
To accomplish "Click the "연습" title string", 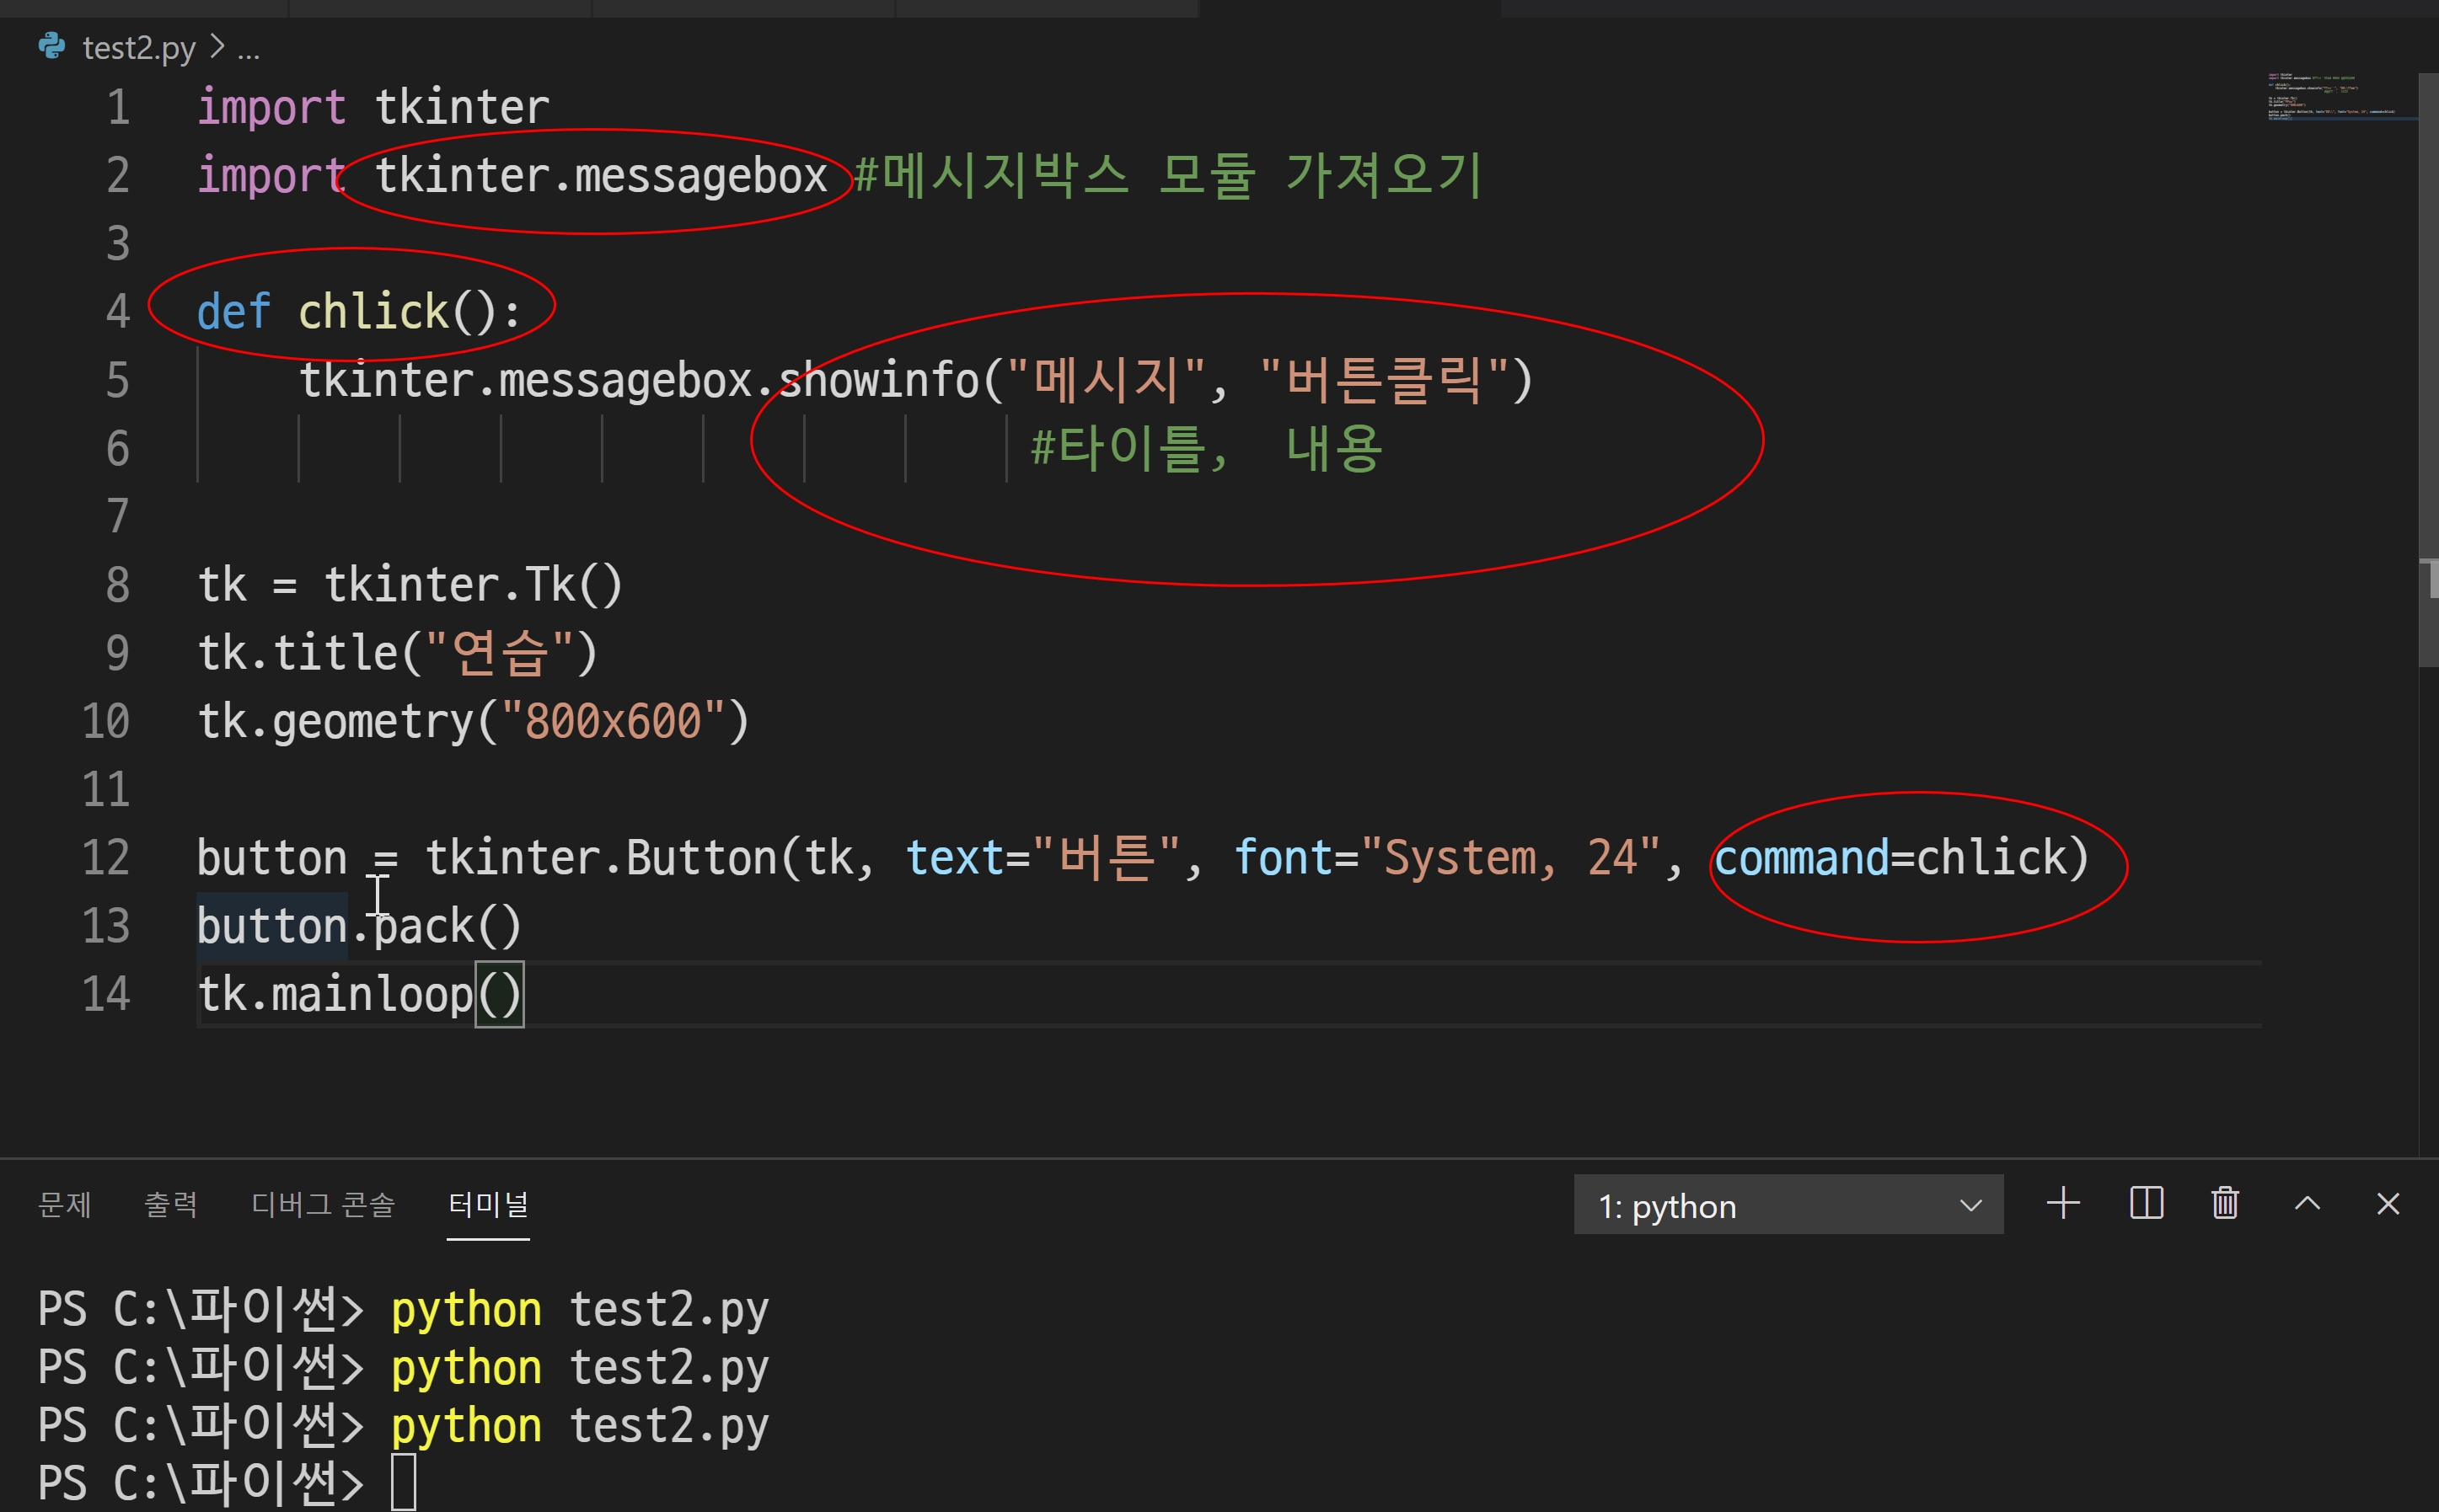I will (499, 654).
